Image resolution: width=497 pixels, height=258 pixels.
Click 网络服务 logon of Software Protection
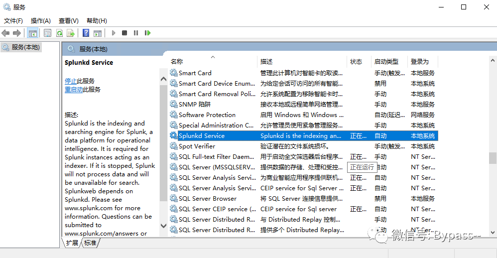(x=423, y=115)
